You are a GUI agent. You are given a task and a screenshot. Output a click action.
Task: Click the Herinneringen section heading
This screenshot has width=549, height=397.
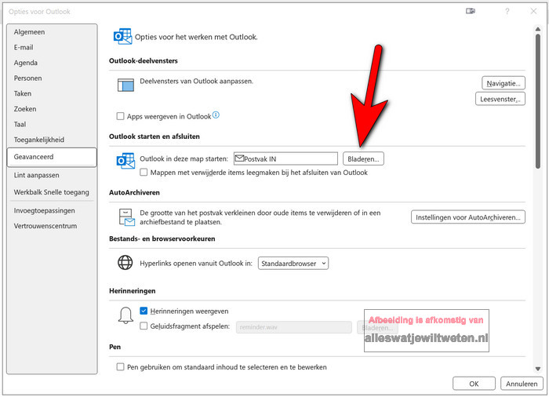132,291
